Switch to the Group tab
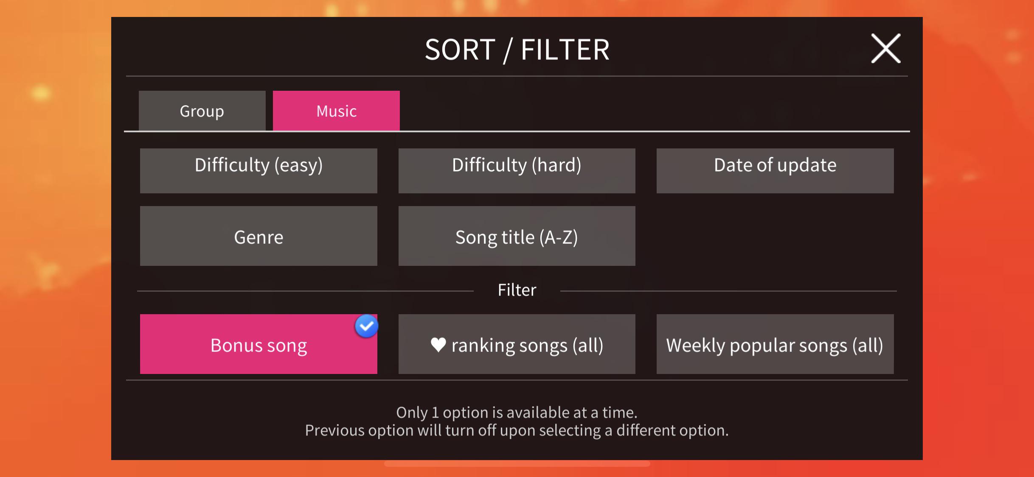The height and width of the screenshot is (477, 1034). pos(202,111)
